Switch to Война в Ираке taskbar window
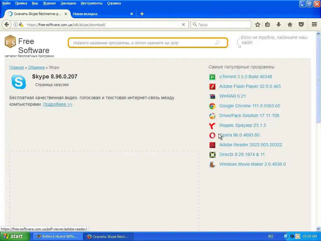This screenshot has height=241, width=321. 58,237
